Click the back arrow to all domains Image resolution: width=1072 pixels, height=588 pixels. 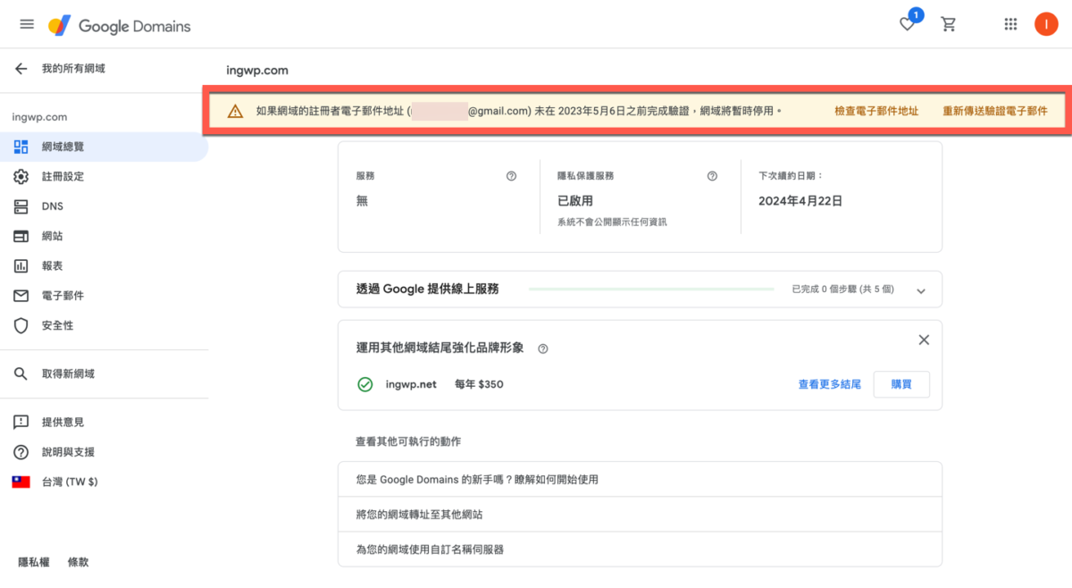21,69
